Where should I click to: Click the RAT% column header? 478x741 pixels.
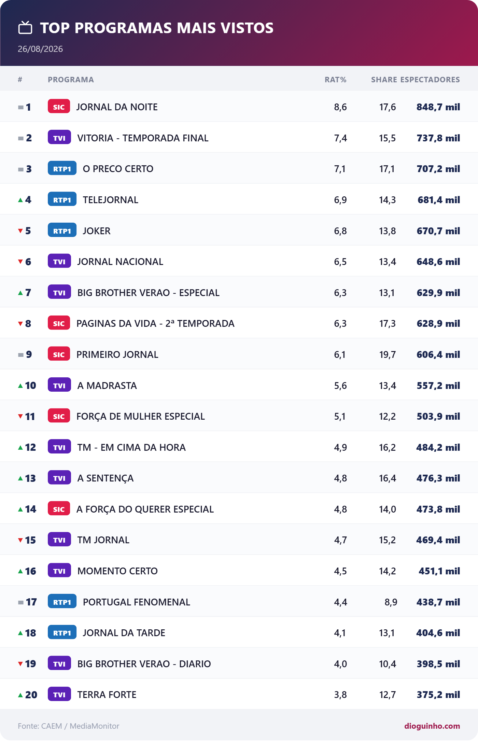click(335, 80)
